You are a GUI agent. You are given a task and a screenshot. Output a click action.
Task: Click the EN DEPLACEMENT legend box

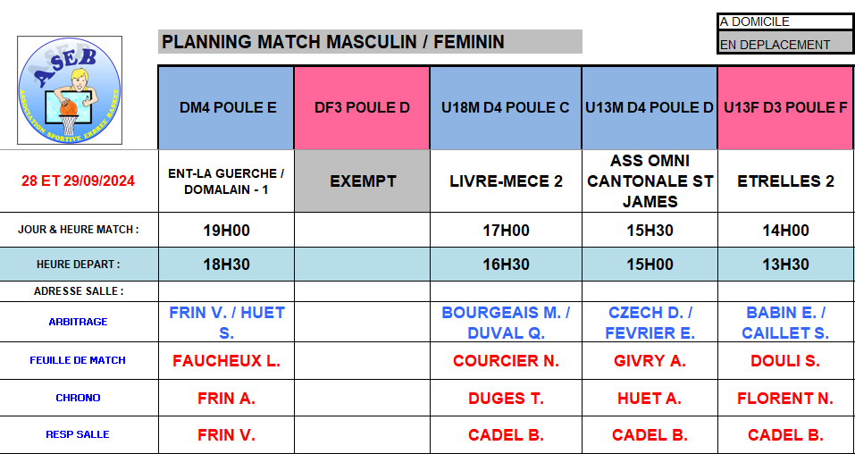(785, 44)
